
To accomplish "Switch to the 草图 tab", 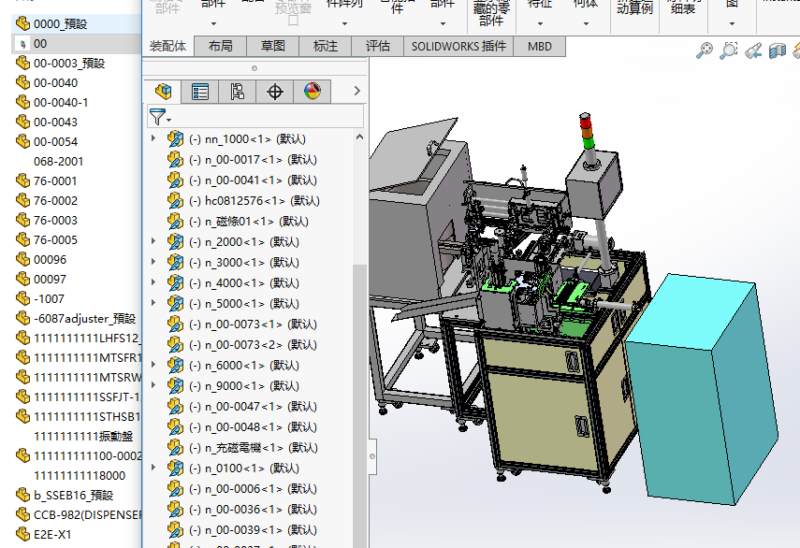I will [x=273, y=46].
